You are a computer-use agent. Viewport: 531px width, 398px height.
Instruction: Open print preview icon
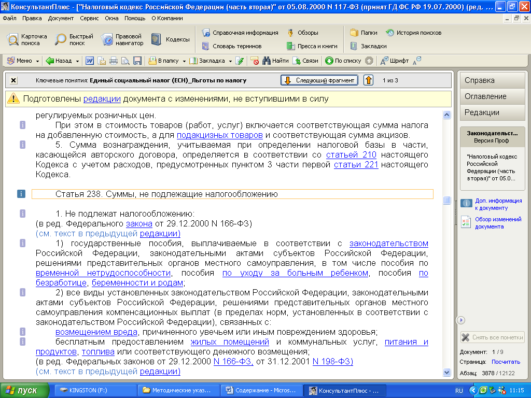(125, 61)
